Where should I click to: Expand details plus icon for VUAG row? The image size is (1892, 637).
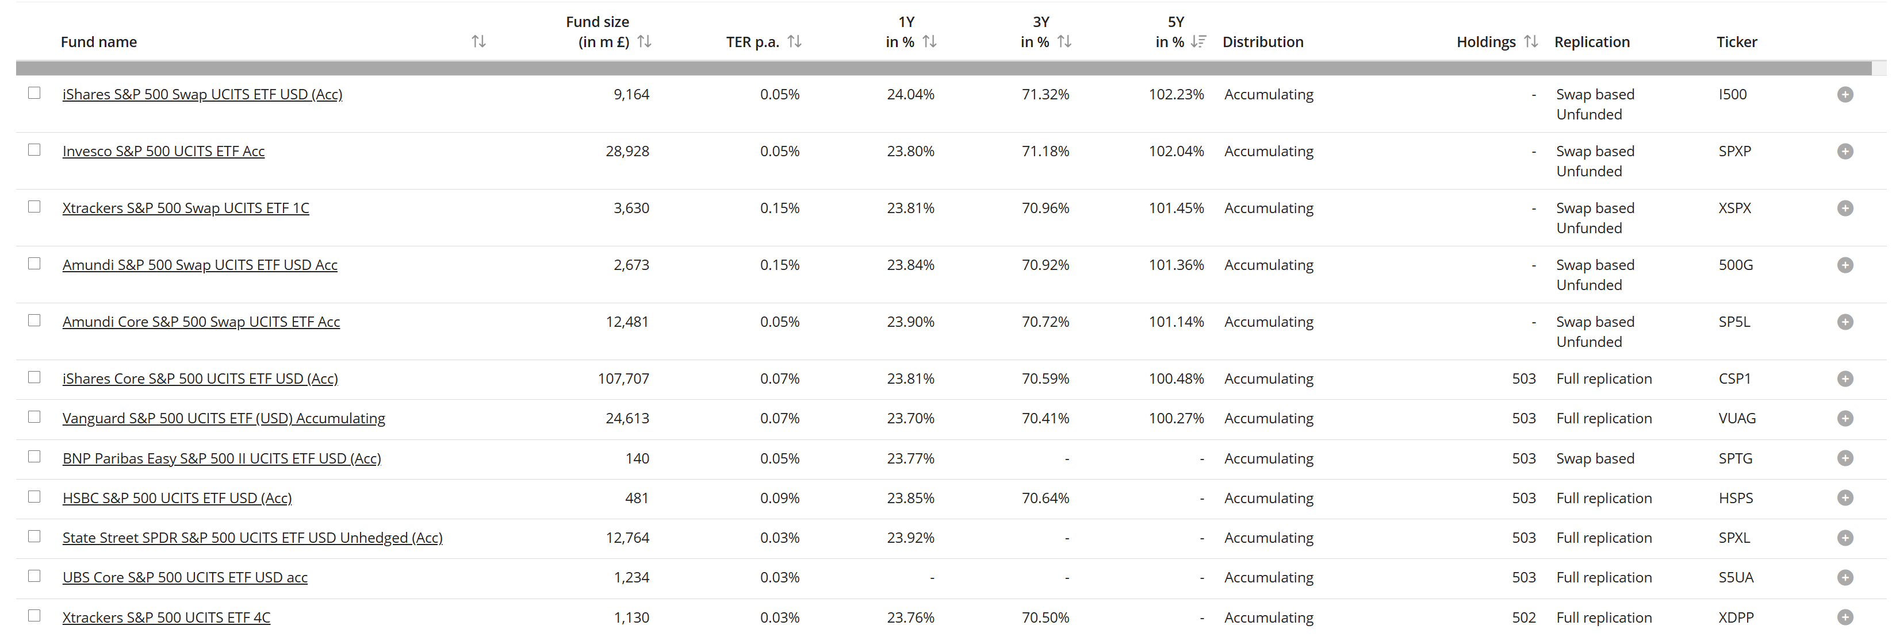coord(1845,418)
